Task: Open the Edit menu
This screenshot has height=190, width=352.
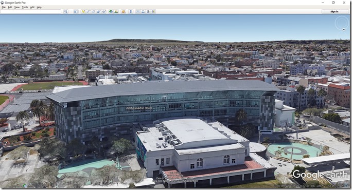Action: coord(10,7)
